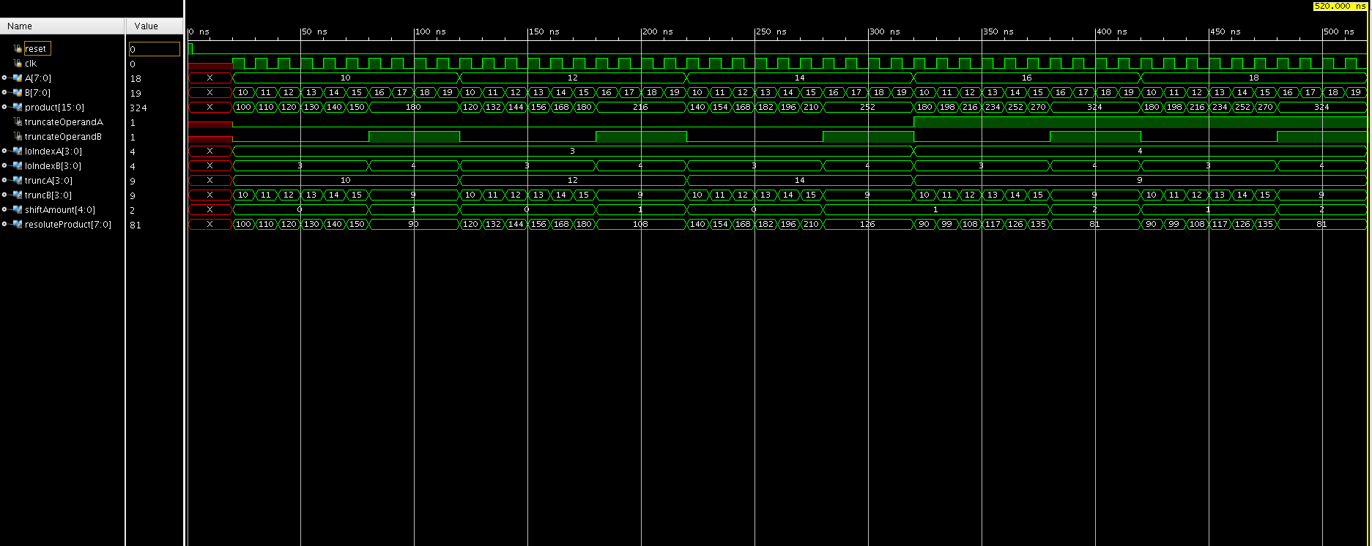Select the truncateOperandA signal name

coord(64,122)
